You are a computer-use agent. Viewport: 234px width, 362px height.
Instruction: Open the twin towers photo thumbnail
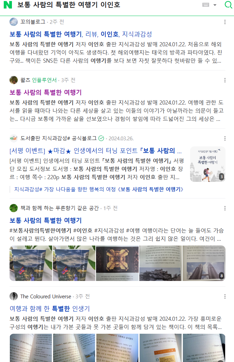coord(204,263)
